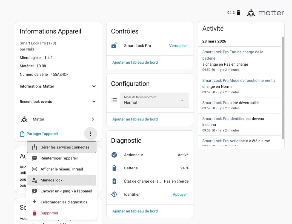Click the share icon beside Partager l'appareil

pyautogui.click(x=22, y=134)
